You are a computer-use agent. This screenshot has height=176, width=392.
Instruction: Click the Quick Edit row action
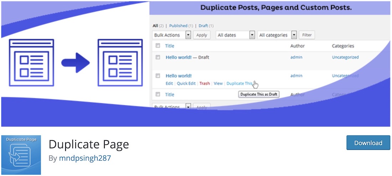tap(186, 83)
